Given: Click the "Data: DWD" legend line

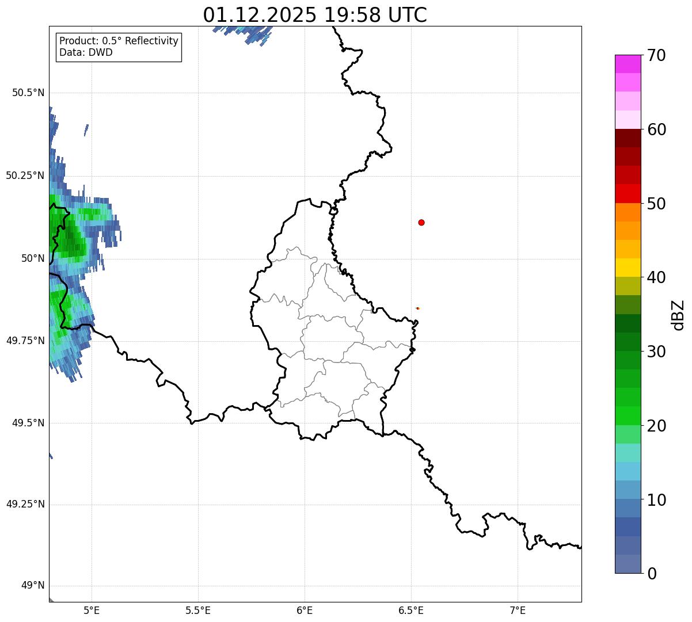Looking at the screenshot, I should [x=86, y=53].
